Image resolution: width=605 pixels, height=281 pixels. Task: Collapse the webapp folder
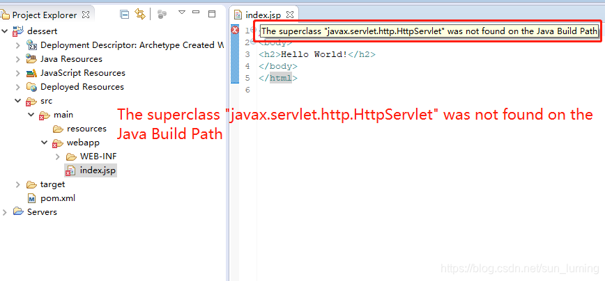(45, 143)
